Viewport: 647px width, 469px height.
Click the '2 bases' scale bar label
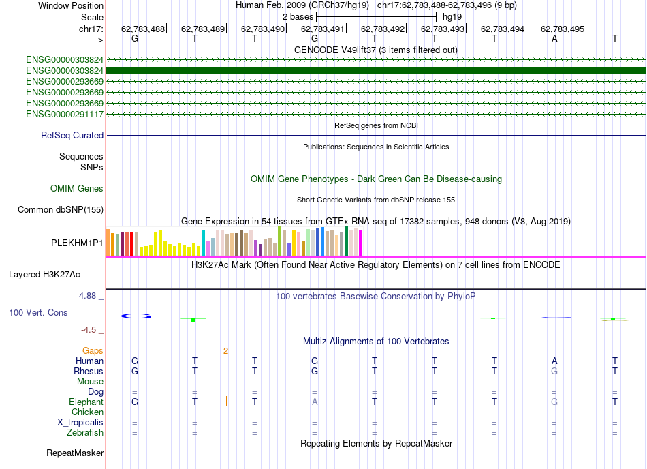click(298, 17)
